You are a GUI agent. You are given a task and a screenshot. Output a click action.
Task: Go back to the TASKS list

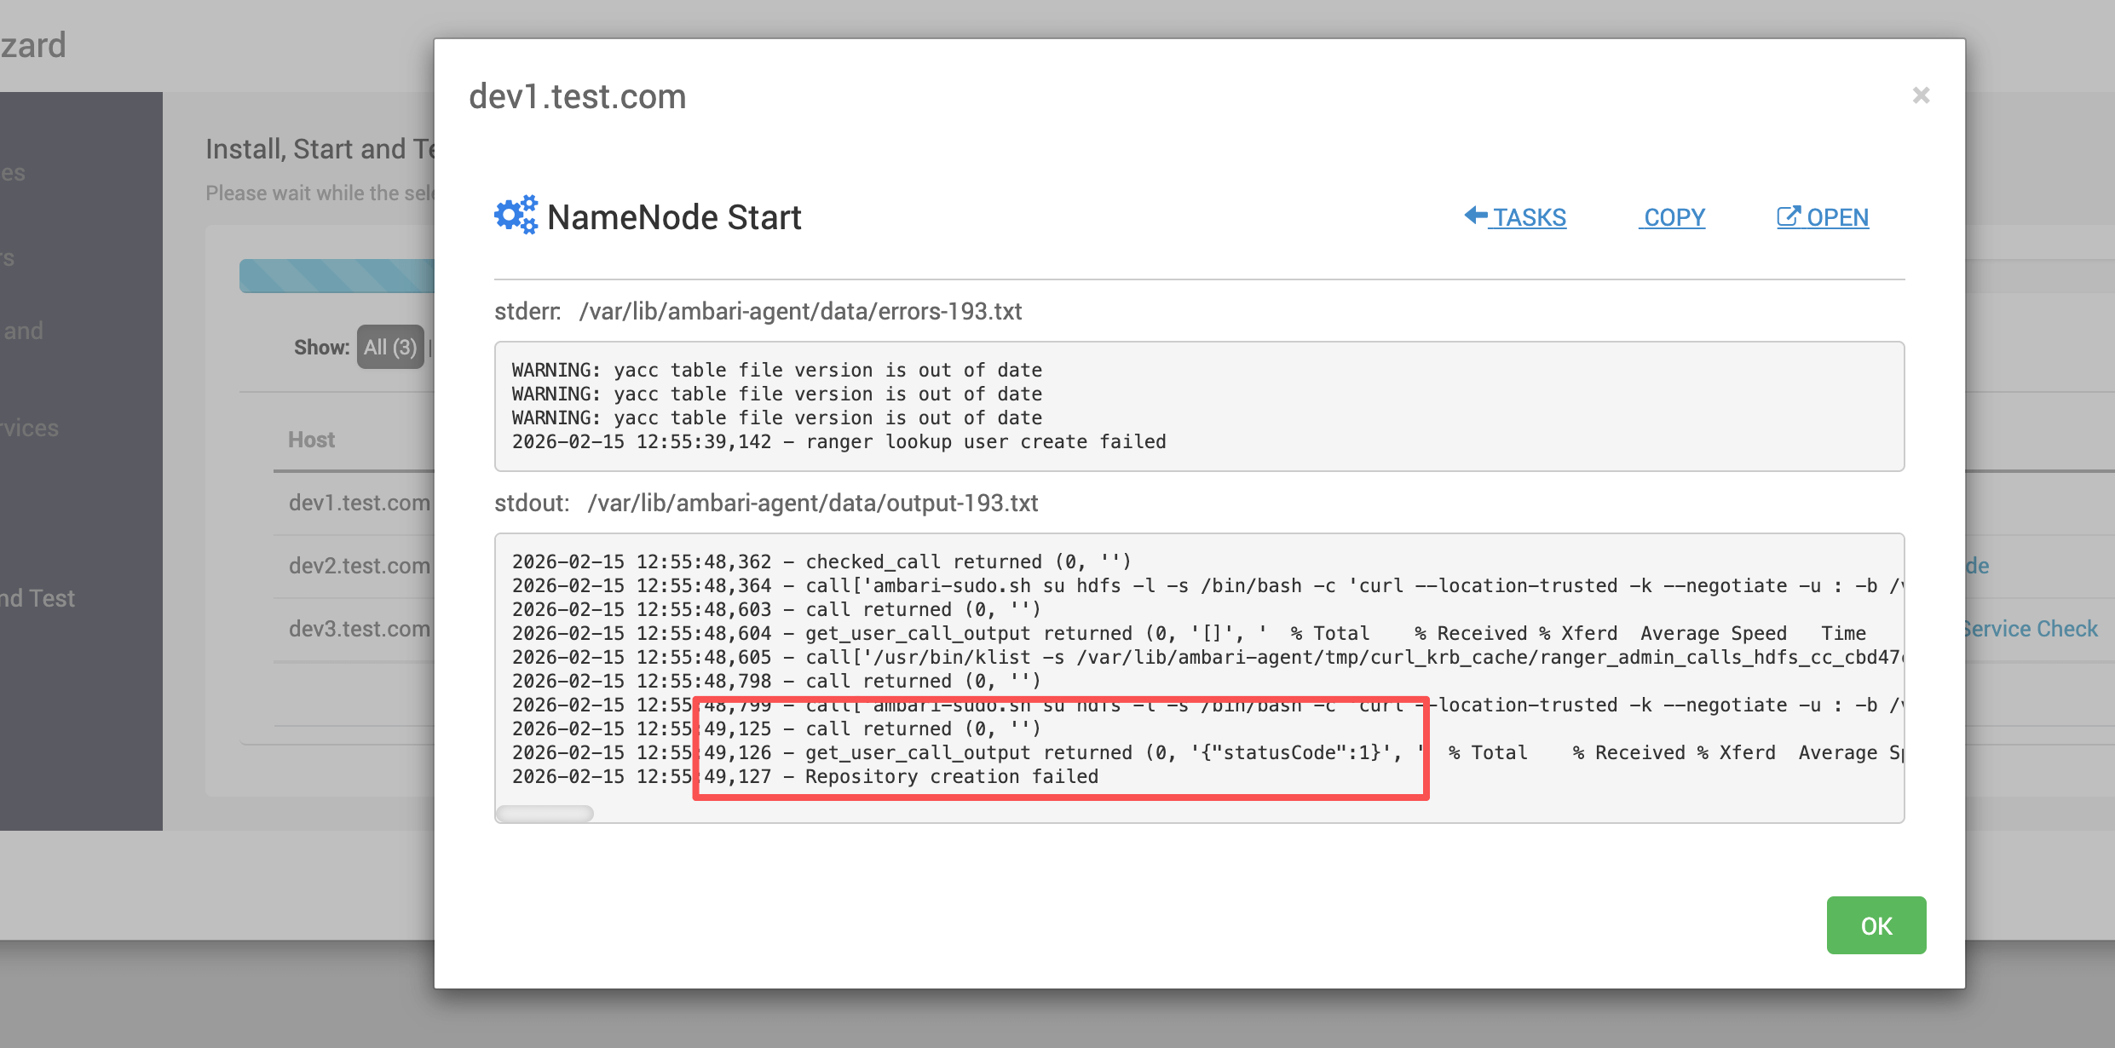point(1528,217)
